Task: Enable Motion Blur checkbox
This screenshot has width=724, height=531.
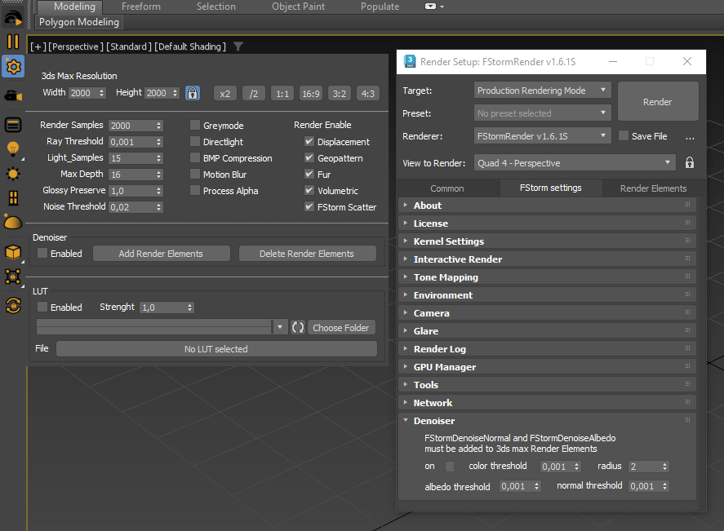Action: coord(195,174)
